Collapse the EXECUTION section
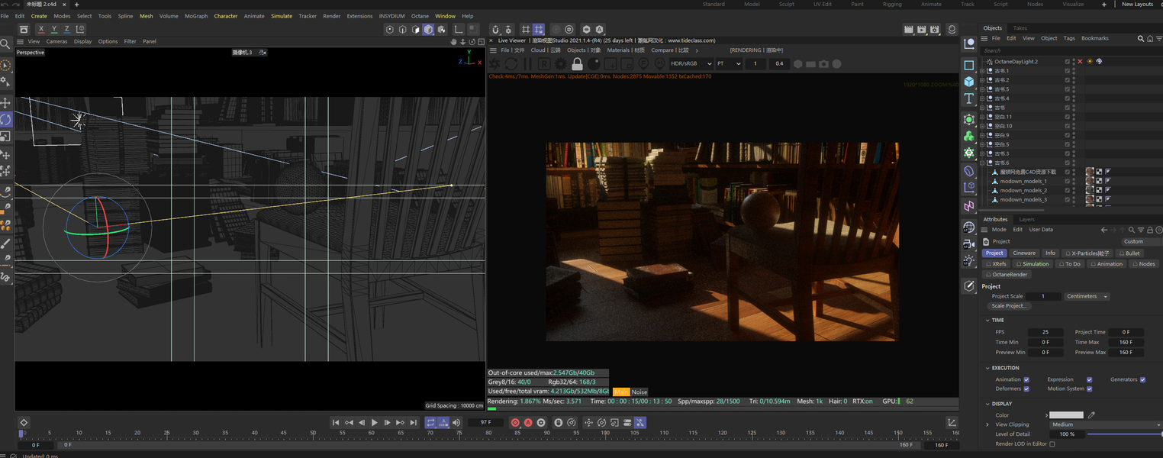Image resolution: width=1163 pixels, height=458 pixels. tap(988, 368)
